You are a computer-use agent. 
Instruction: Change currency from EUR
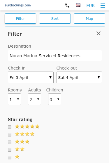tap(90, 6)
